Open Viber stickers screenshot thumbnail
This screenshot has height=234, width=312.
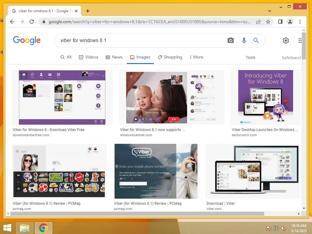[59, 171]
